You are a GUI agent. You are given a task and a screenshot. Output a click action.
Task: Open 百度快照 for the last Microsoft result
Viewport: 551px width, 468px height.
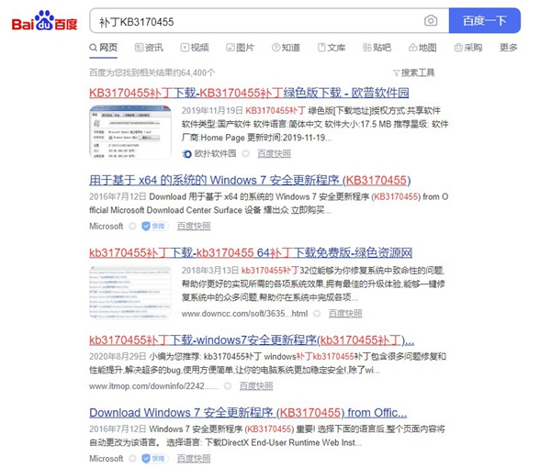tap(194, 459)
